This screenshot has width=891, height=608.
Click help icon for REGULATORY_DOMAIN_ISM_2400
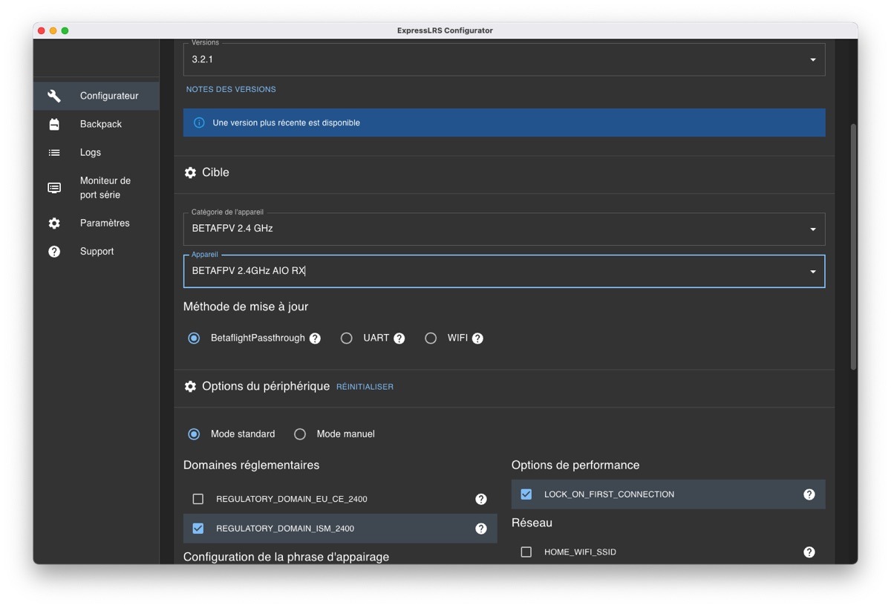tap(481, 529)
